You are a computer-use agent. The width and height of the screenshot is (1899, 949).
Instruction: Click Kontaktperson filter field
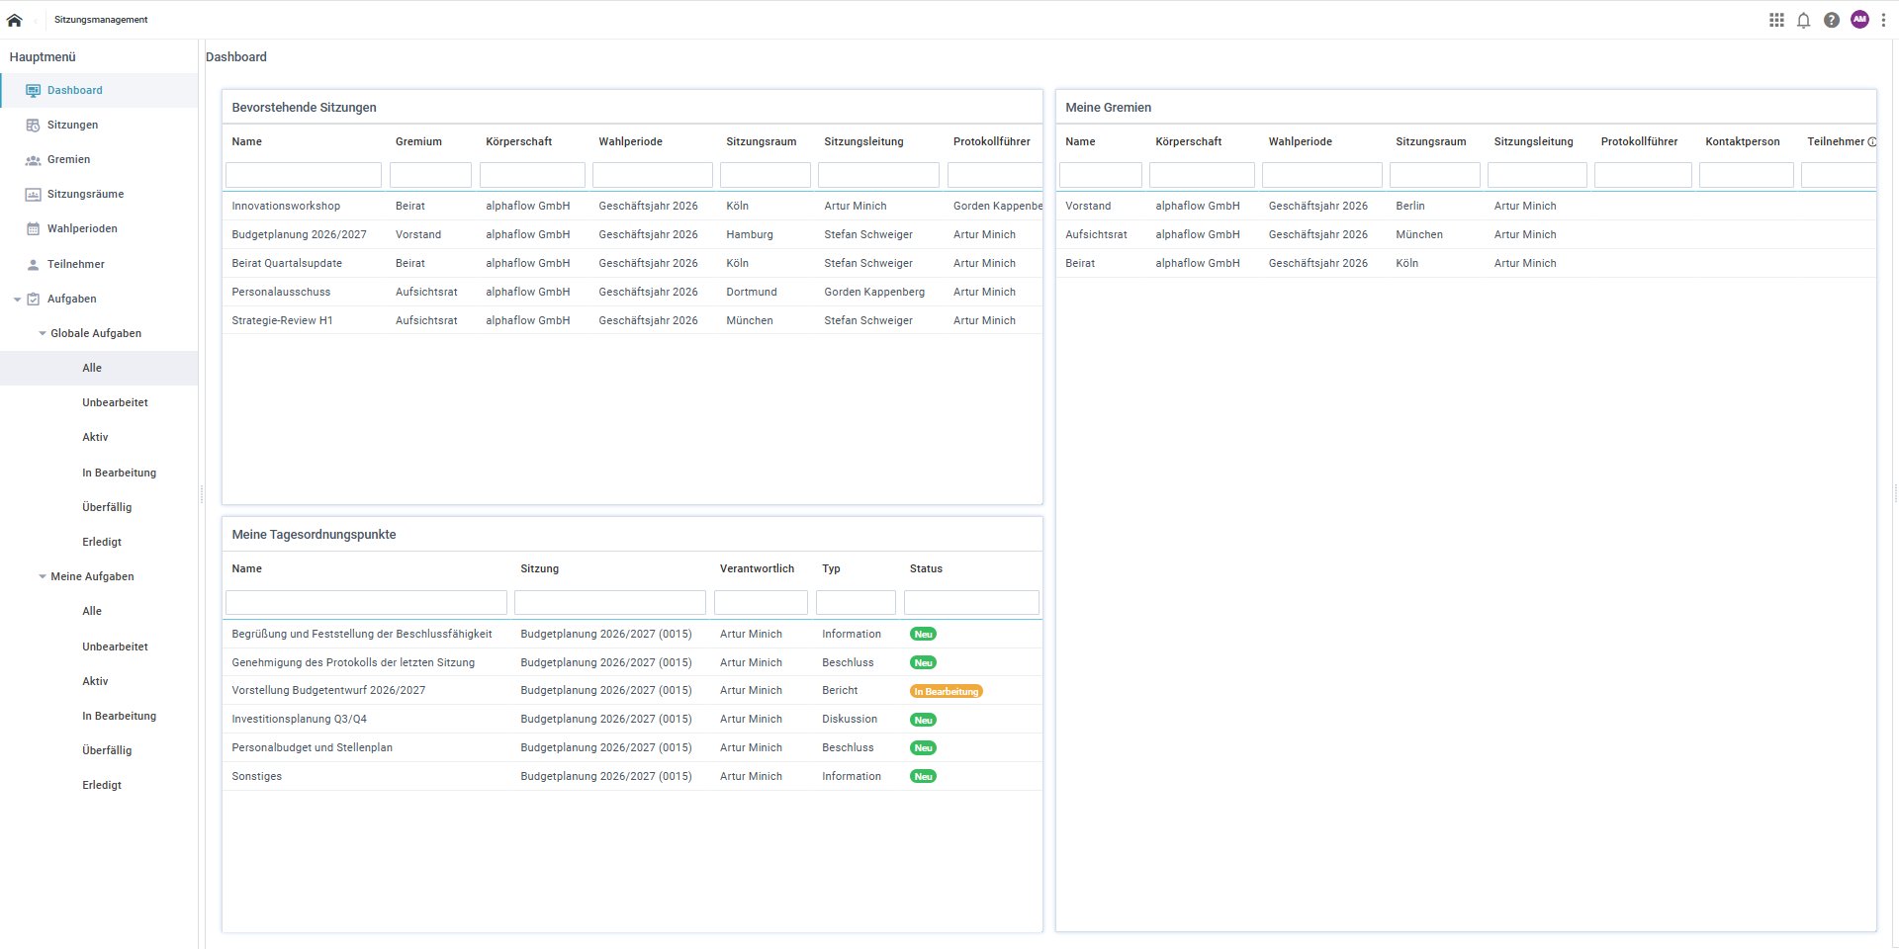click(x=1747, y=175)
